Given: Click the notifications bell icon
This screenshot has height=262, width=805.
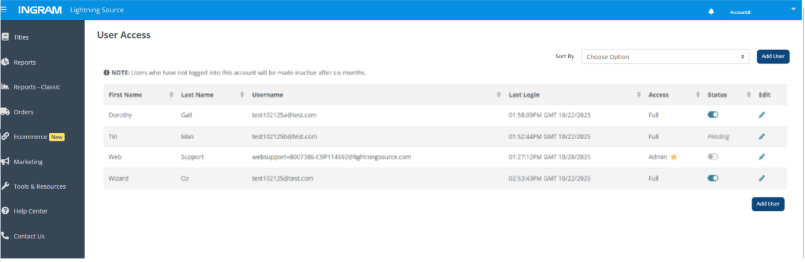Looking at the screenshot, I should [711, 11].
